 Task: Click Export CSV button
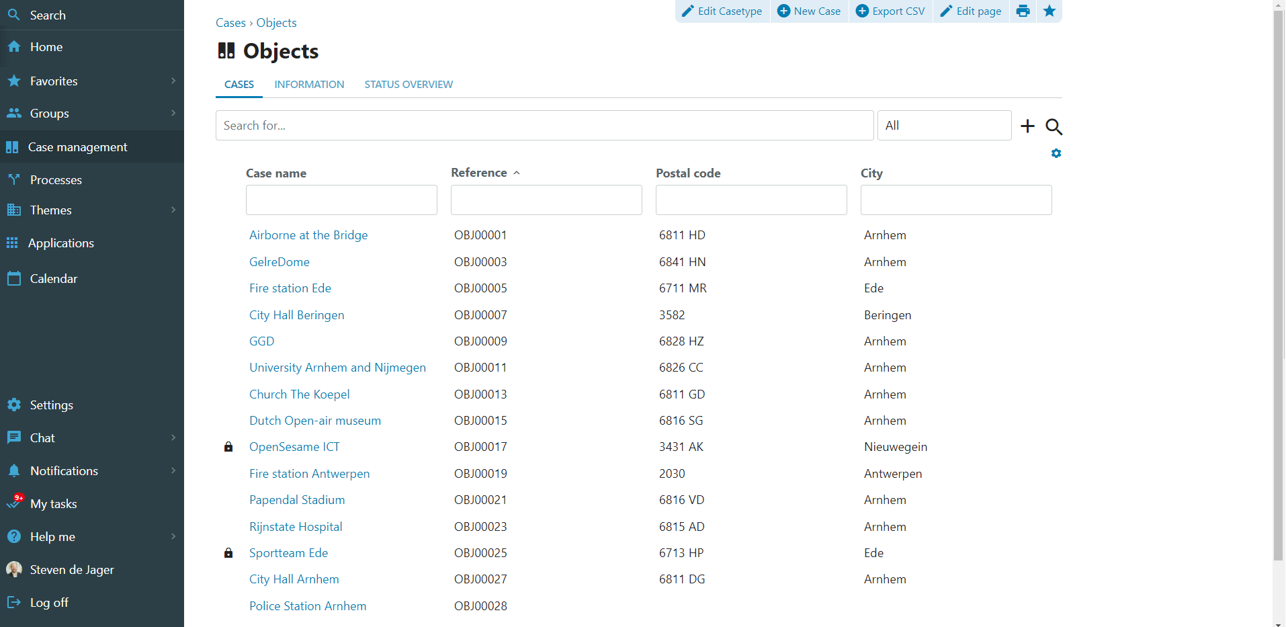(890, 11)
